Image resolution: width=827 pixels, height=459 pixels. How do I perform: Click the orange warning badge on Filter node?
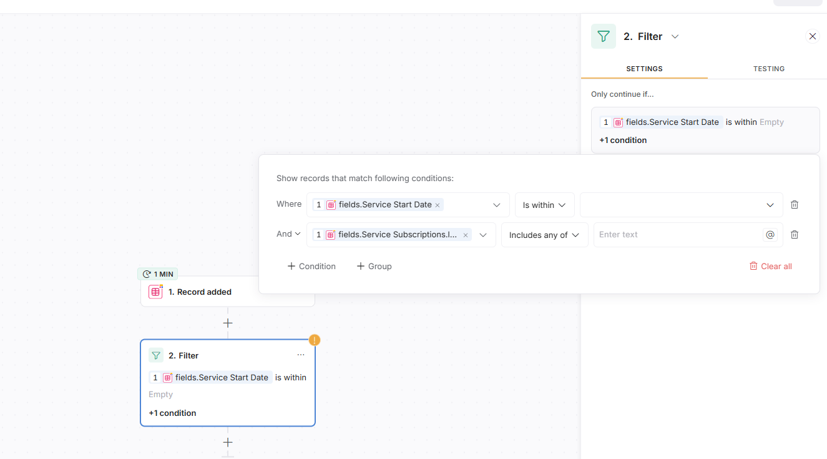pyautogui.click(x=315, y=340)
